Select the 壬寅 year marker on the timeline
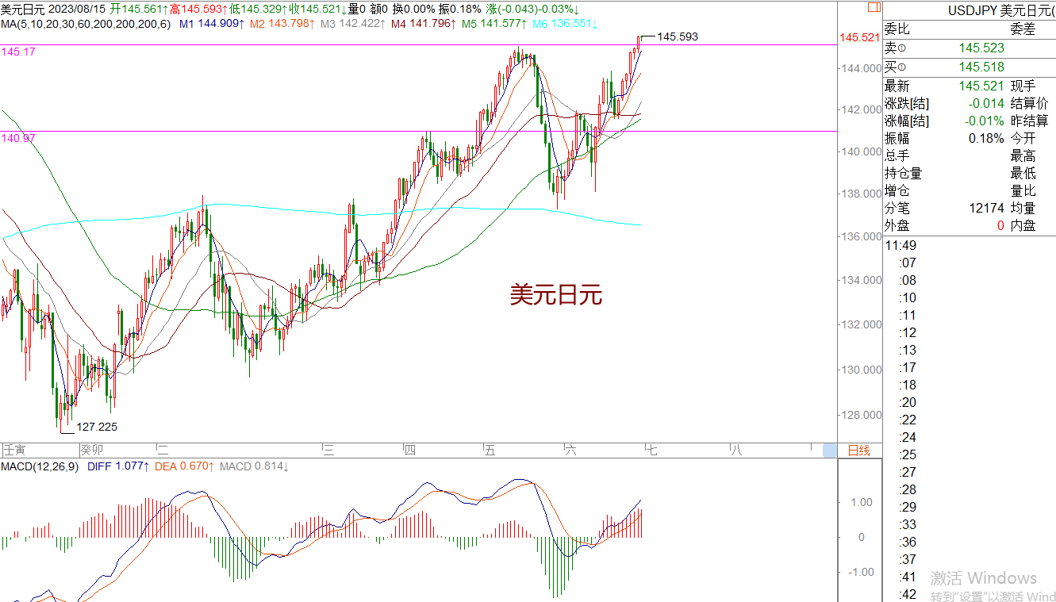 point(15,451)
